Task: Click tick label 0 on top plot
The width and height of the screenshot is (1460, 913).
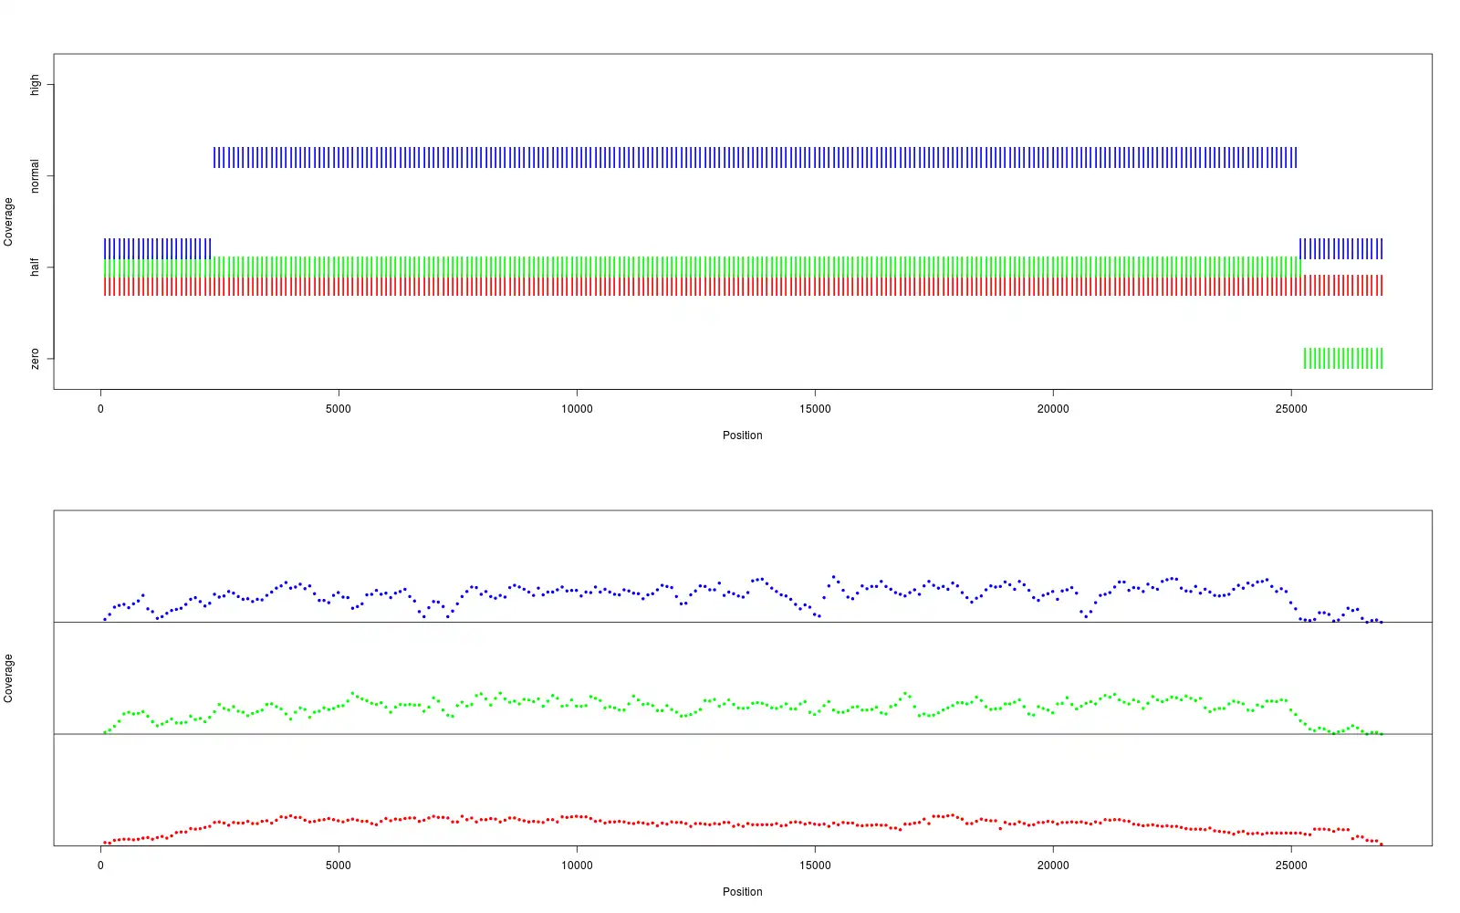Action: [100, 409]
